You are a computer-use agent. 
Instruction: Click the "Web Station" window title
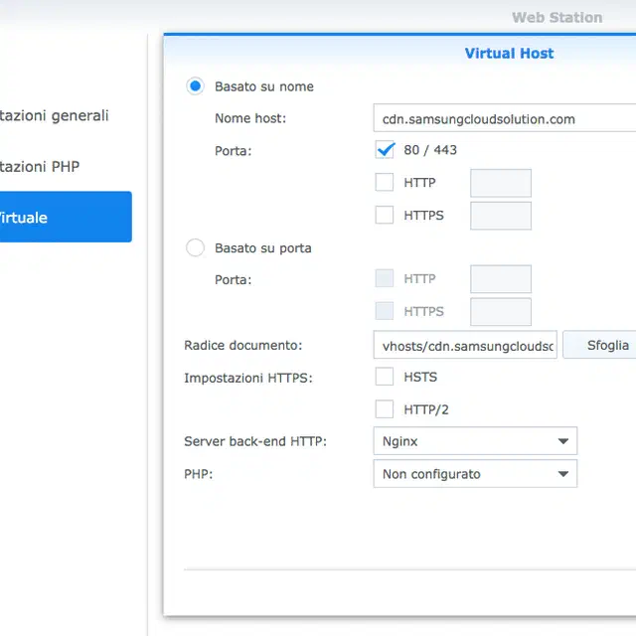(x=556, y=18)
